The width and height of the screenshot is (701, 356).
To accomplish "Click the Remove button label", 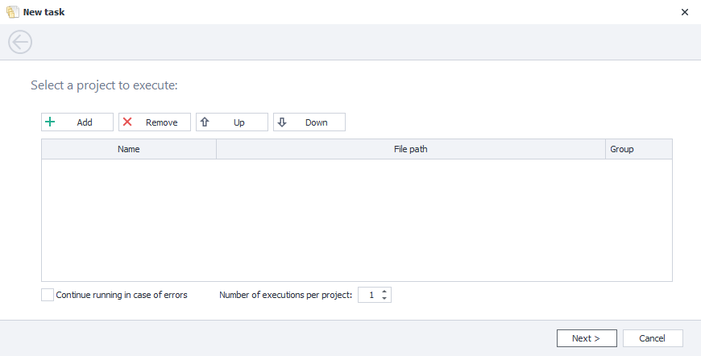I will (x=161, y=122).
